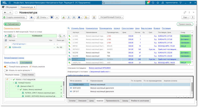Click the Рабочий лист button

click(x=12, y=24)
